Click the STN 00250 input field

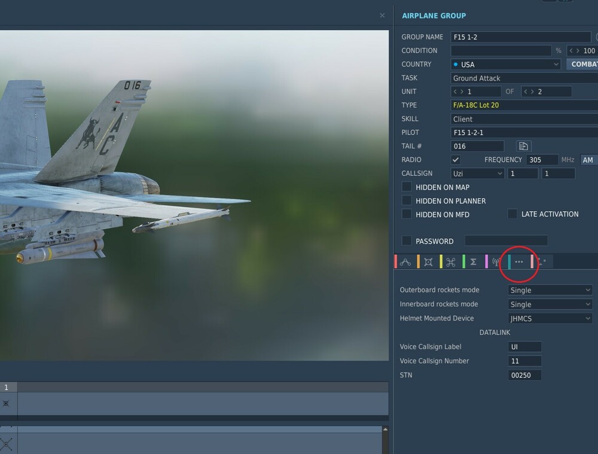tap(524, 375)
